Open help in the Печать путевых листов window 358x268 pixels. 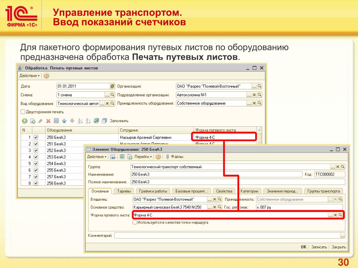pyautogui.click(x=46, y=76)
